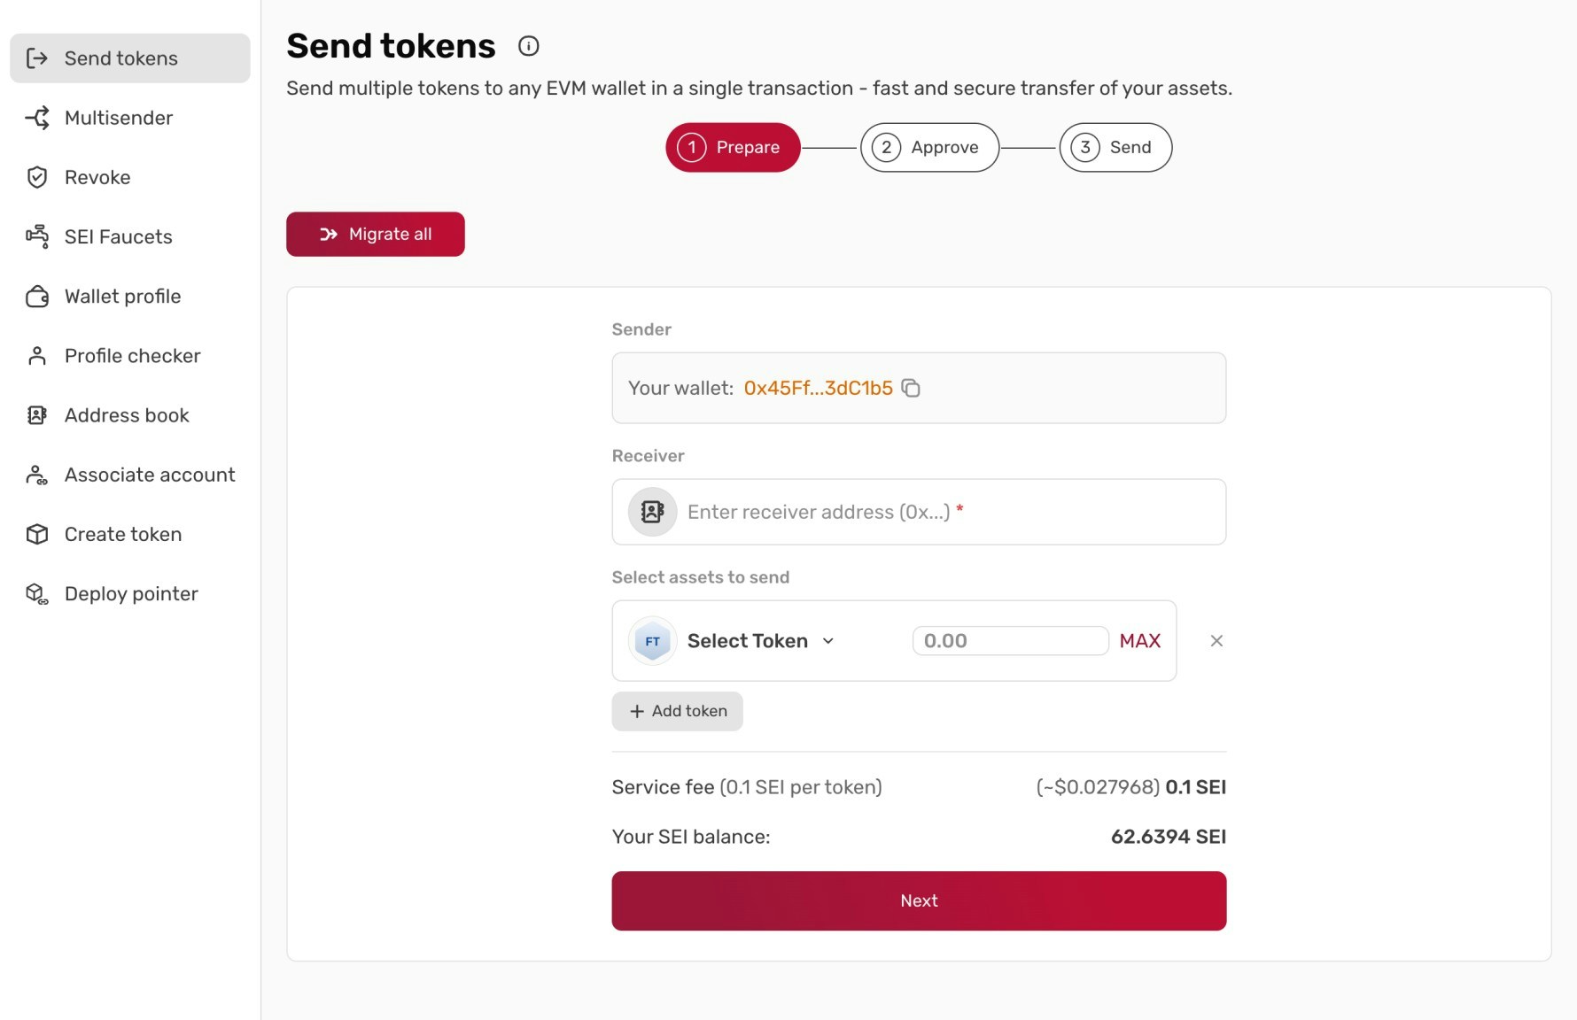This screenshot has height=1020, width=1577.
Task: Click MAX to fill token amount
Action: pos(1140,640)
